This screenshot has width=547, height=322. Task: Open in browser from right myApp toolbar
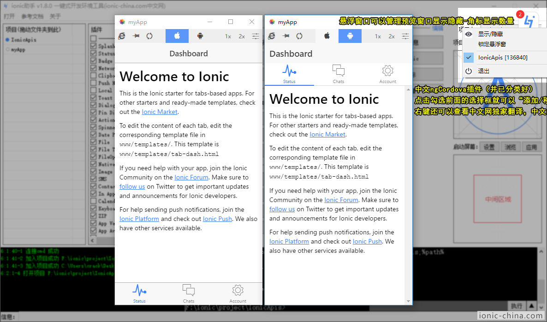(272, 36)
